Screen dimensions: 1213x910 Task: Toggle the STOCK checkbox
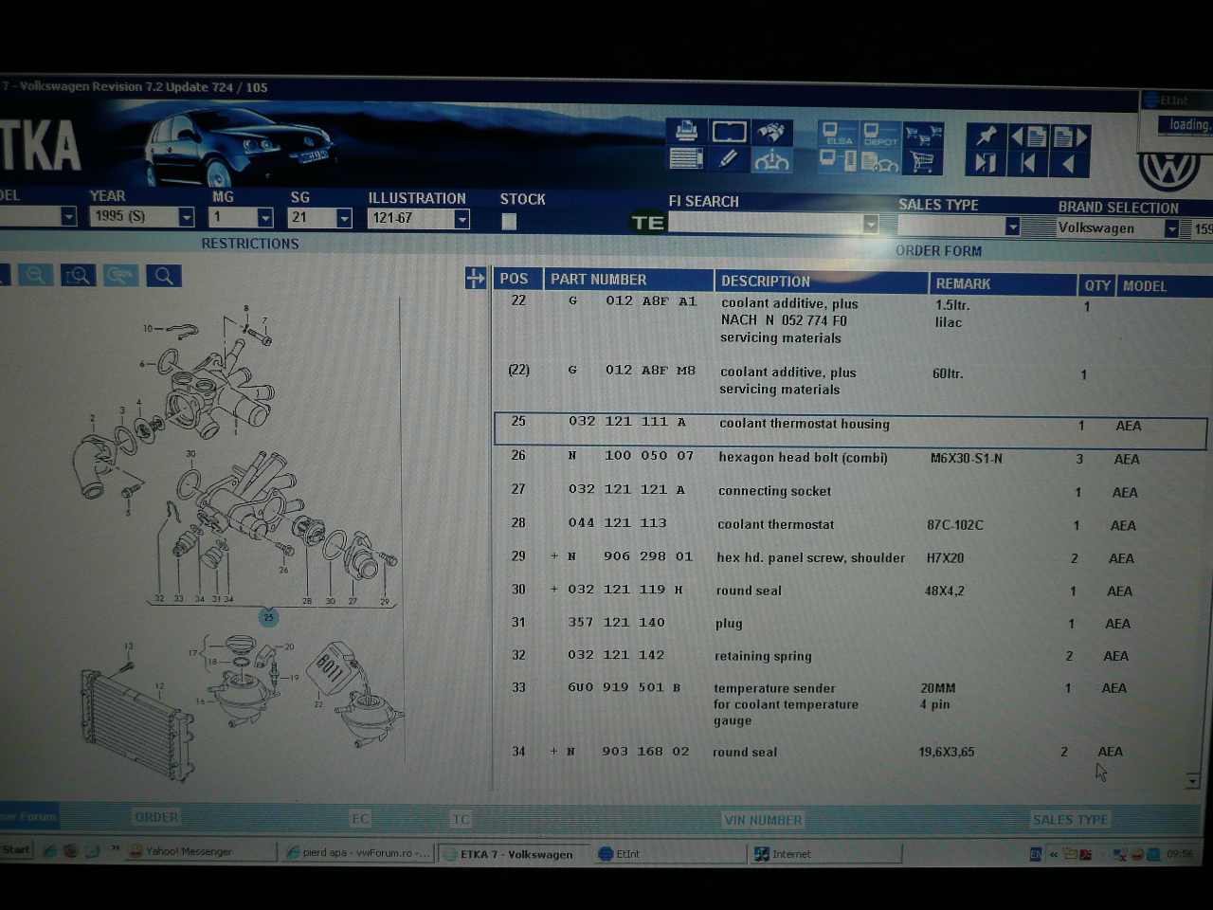point(509,222)
